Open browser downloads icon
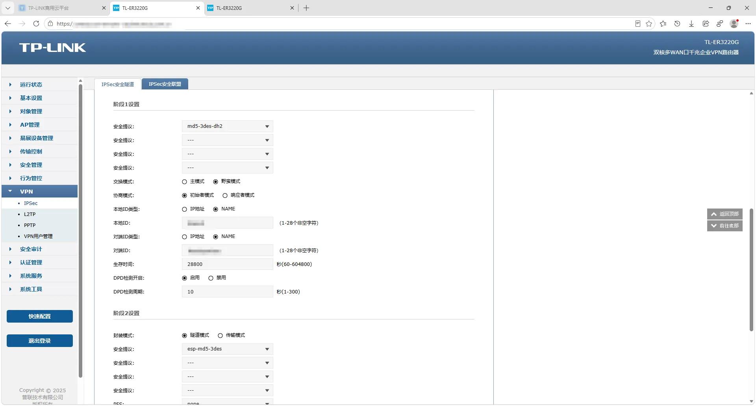 pyautogui.click(x=691, y=24)
